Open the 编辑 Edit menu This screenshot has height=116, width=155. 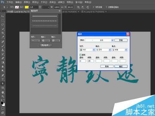(19, 2)
